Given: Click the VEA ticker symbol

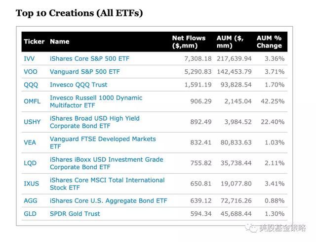Looking at the screenshot, I should pyautogui.click(x=30, y=143).
